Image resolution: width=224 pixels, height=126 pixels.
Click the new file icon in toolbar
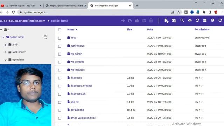[x=167, y=21]
